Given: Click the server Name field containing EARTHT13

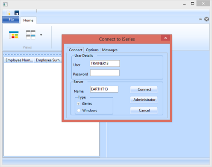Looking at the screenshot, I should click(x=104, y=89).
